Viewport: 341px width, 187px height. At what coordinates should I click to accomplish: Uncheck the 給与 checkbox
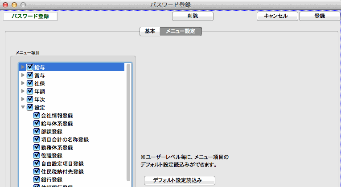pyautogui.click(x=30, y=67)
